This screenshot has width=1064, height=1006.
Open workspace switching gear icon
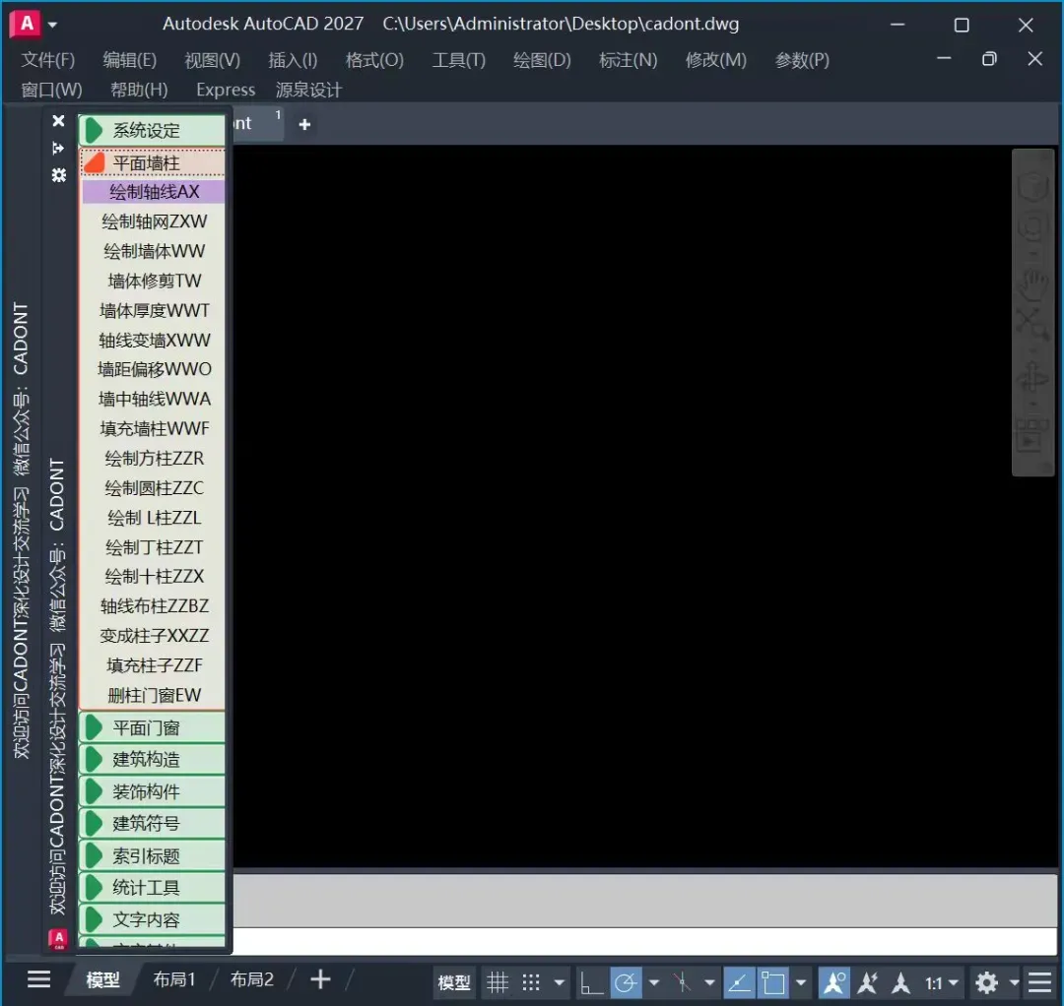point(986,981)
